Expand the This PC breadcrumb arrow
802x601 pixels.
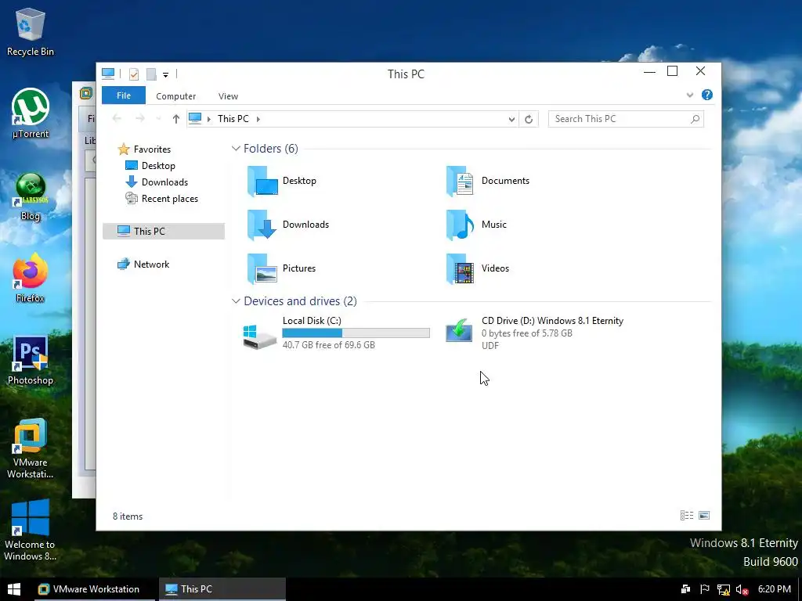point(258,119)
